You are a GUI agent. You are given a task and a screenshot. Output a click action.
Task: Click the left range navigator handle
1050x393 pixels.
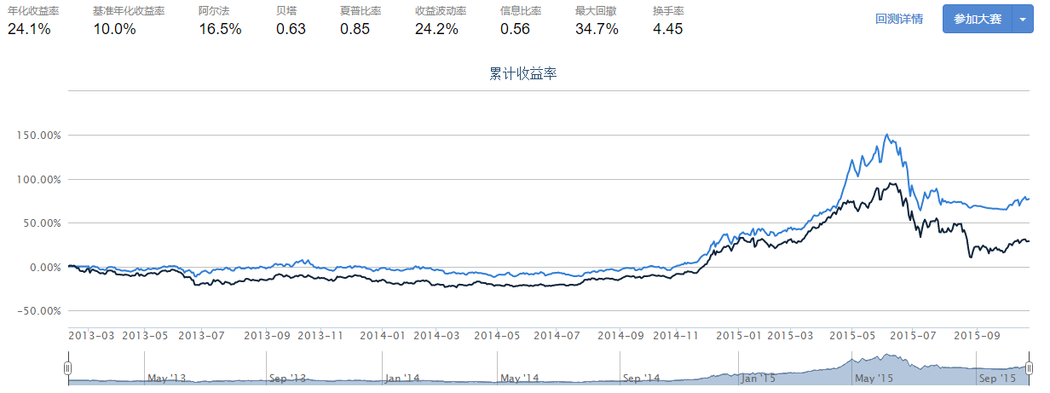point(68,367)
